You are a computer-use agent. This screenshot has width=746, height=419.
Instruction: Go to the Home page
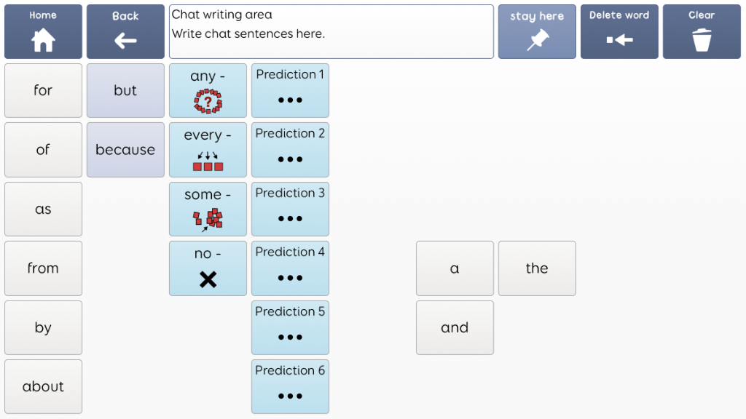tap(43, 32)
